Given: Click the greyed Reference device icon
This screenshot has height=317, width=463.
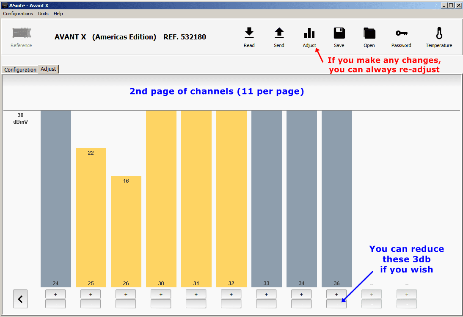Looking at the screenshot, I should click(x=22, y=33).
